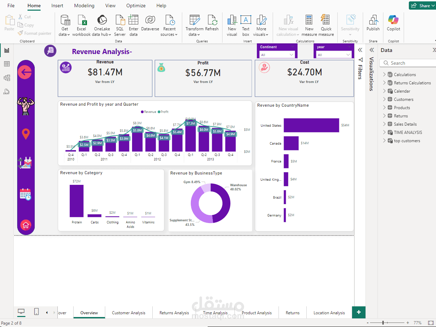The image size is (436, 327).
Task: Click Transform data in ribbon
Action: click(x=195, y=26)
